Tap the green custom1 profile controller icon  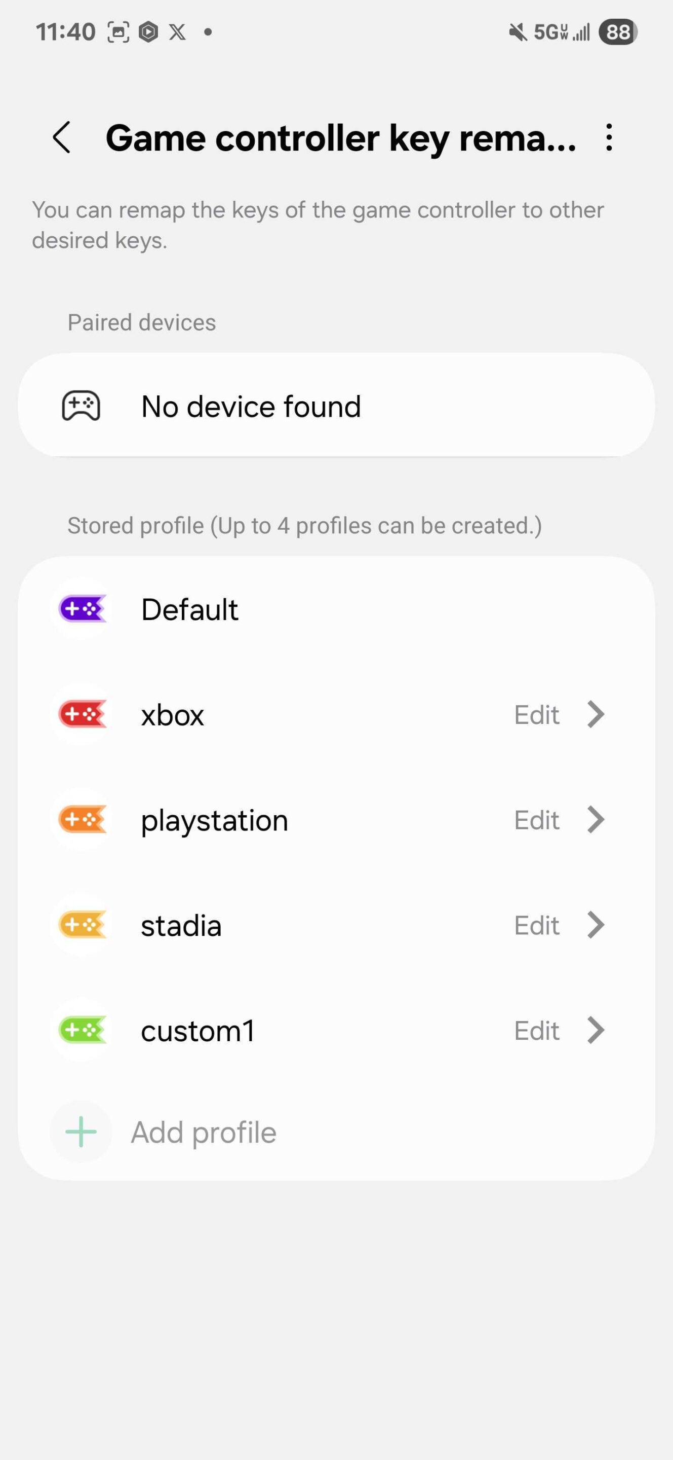point(82,1031)
